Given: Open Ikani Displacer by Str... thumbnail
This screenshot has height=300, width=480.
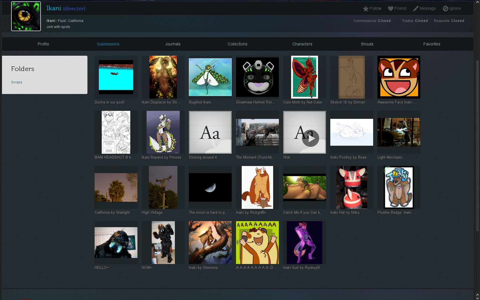Looking at the screenshot, I should point(163,77).
